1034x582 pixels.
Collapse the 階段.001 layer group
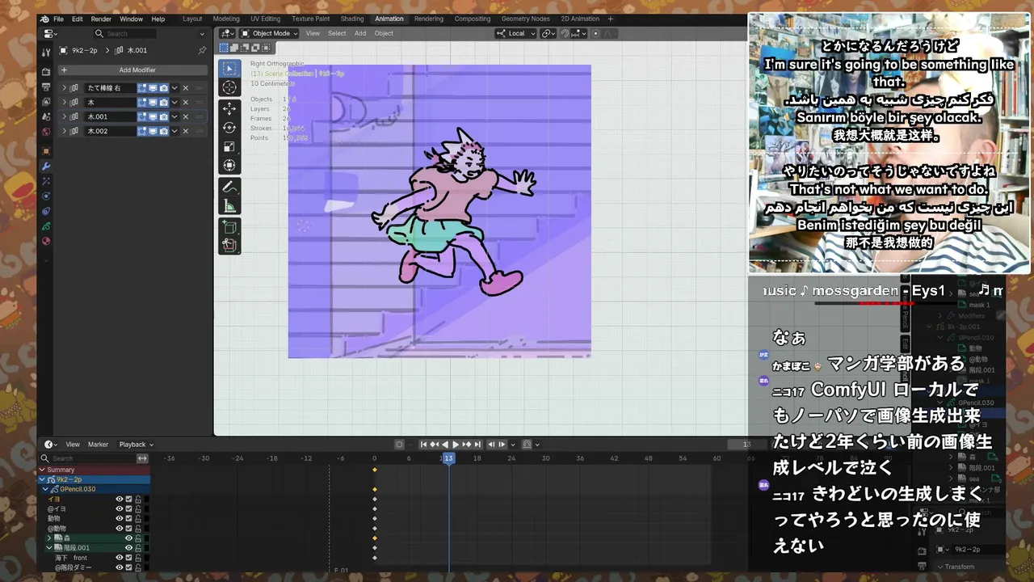pos(49,548)
